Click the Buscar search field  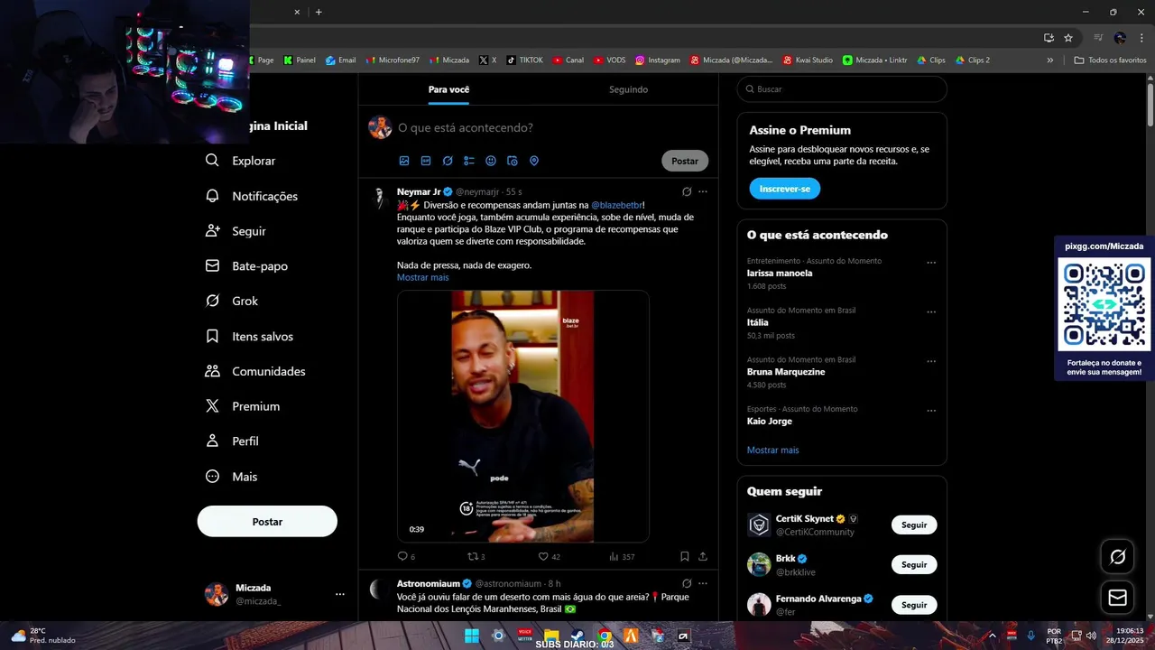[842, 89]
